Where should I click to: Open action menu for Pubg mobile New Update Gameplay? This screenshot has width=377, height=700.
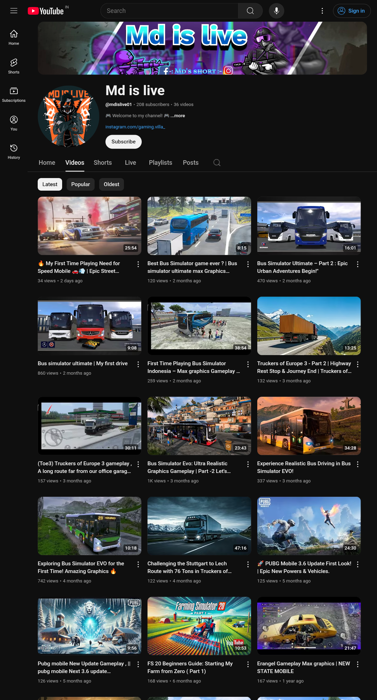coord(138,664)
